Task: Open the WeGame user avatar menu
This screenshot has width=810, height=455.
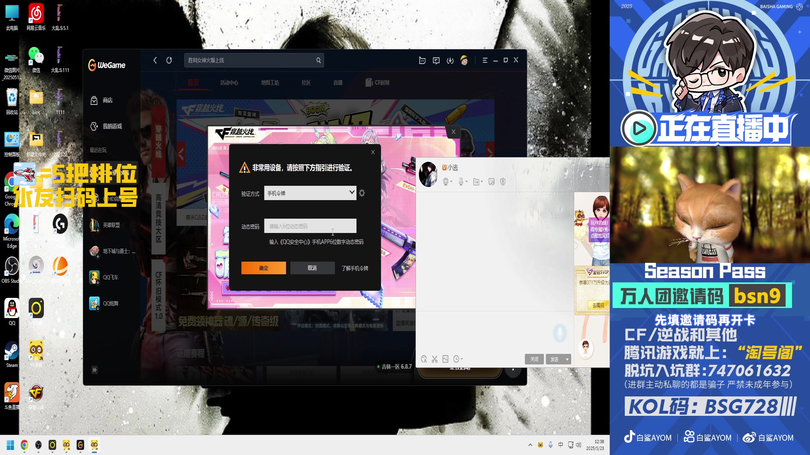Action: pyautogui.click(x=464, y=60)
